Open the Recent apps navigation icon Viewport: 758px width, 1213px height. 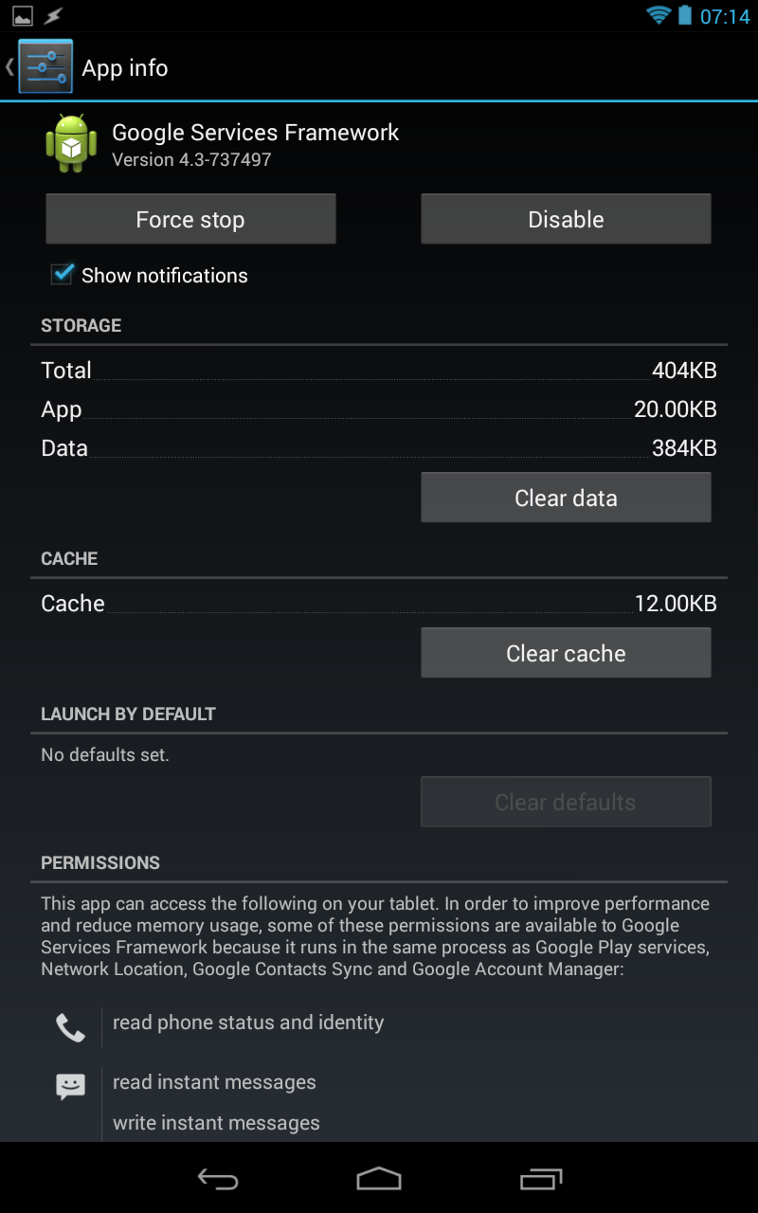point(541,1178)
